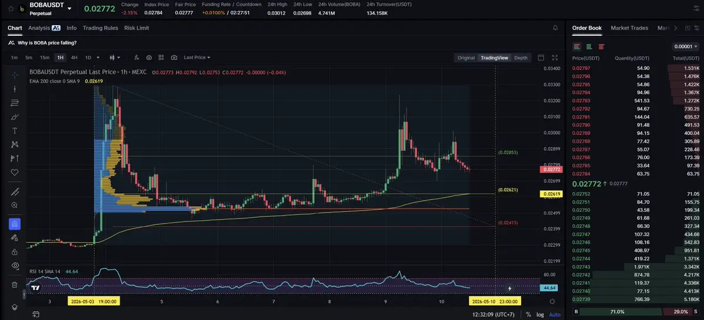Toggle percent scale button
The width and height of the screenshot is (704, 320).
click(528, 314)
